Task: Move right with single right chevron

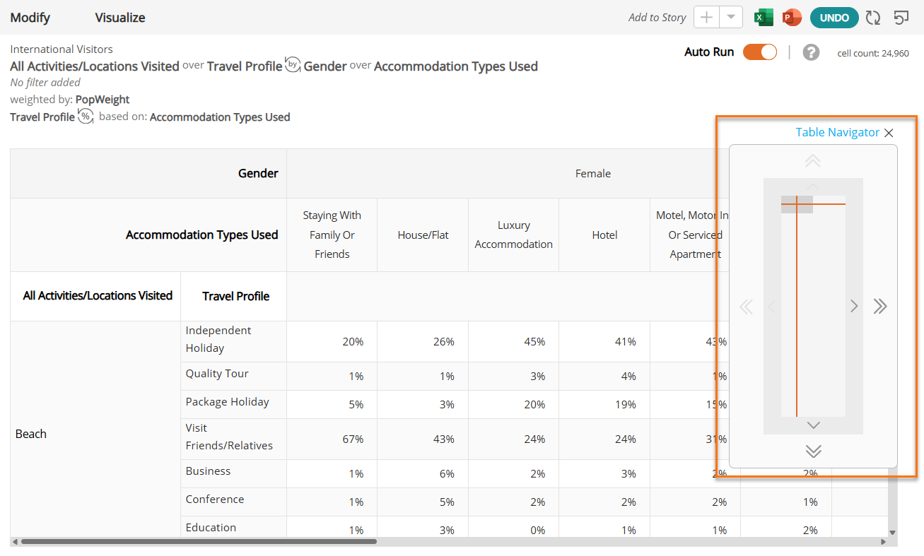Action: pyautogui.click(x=854, y=306)
